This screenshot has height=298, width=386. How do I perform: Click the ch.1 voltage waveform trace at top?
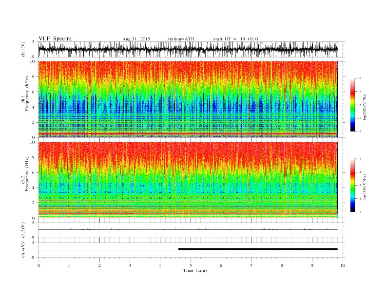[x=188, y=49]
